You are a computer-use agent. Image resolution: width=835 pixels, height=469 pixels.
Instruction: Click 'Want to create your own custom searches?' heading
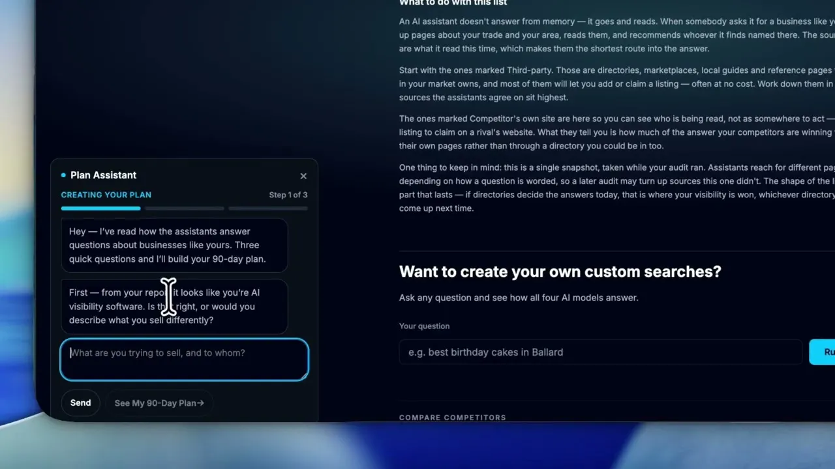point(560,272)
